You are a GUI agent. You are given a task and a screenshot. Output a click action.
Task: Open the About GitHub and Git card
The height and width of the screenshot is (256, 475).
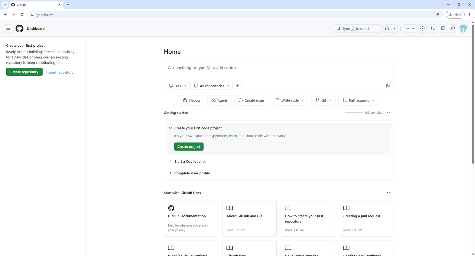click(249, 219)
